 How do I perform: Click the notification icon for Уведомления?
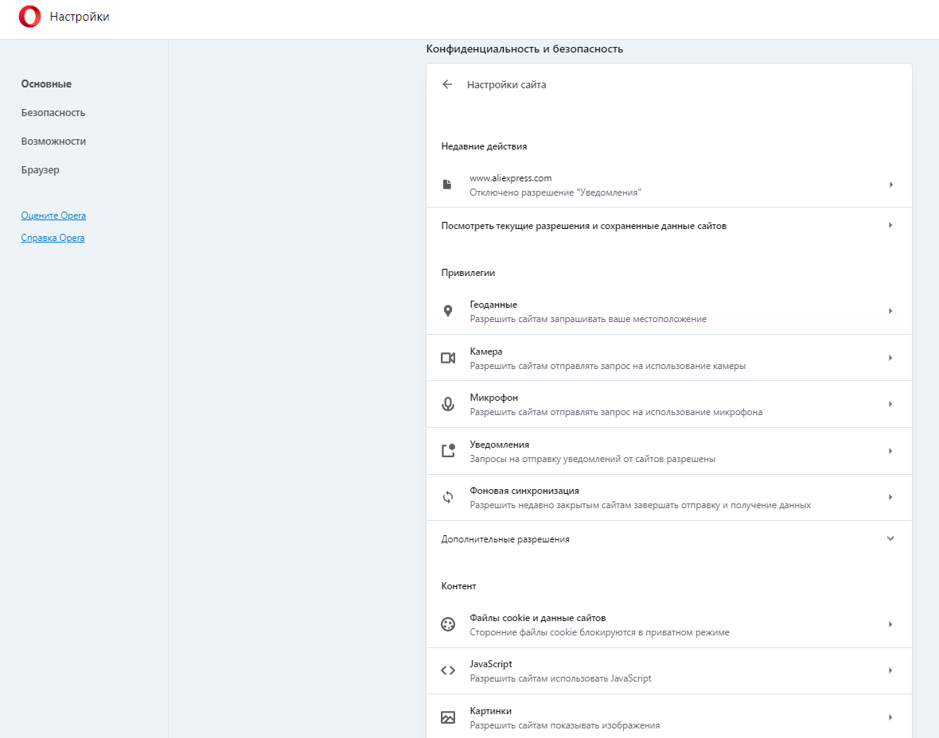point(448,451)
